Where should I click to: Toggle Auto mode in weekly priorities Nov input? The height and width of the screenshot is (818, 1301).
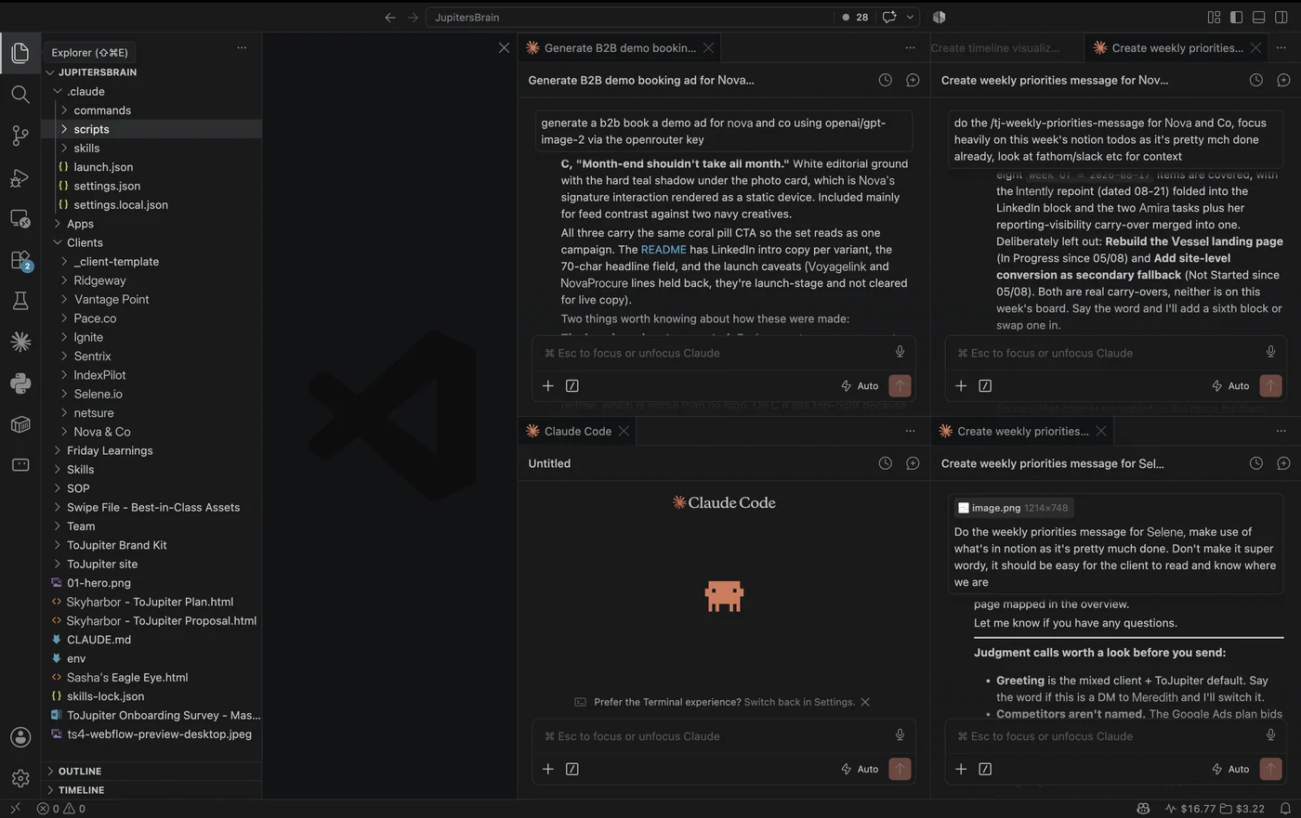click(x=1230, y=385)
